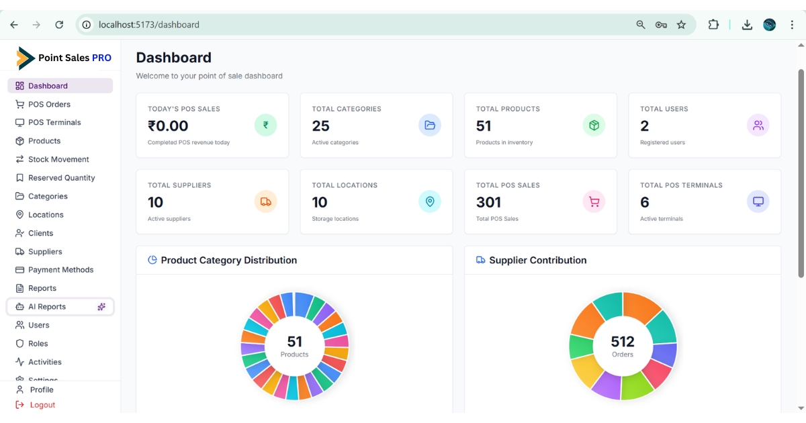806x423 pixels.
Task: Click the 512 Orders donut center
Action: [623, 346]
